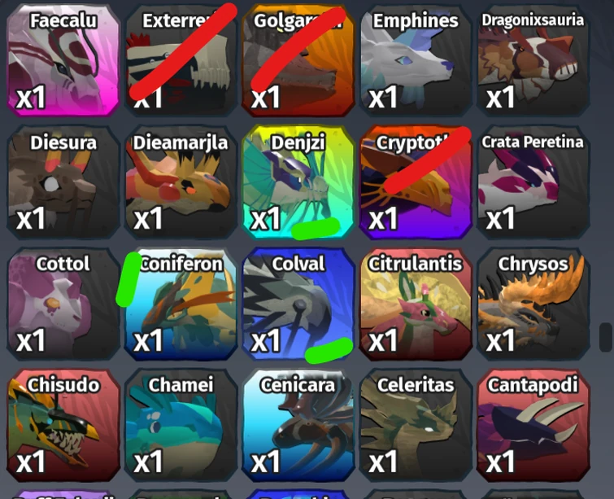Select the Faecalu creature card
This screenshot has width=614, height=499.
click(x=63, y=61)
